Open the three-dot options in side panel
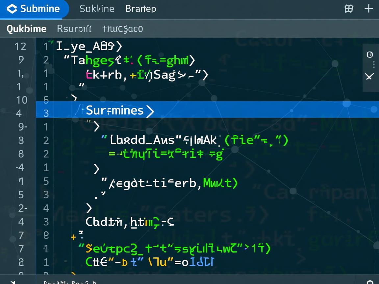379x284 pixels. [x=374, y=64]
